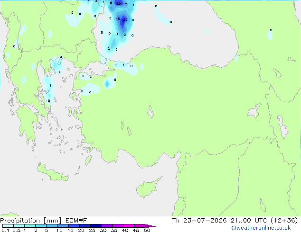
Task: Click the 30–35 mm purple legend box
Action: click(x=107, y=226)
